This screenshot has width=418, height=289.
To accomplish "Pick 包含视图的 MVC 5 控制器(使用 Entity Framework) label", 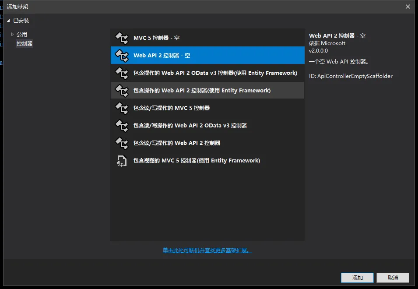I will (x=197, y=161).
